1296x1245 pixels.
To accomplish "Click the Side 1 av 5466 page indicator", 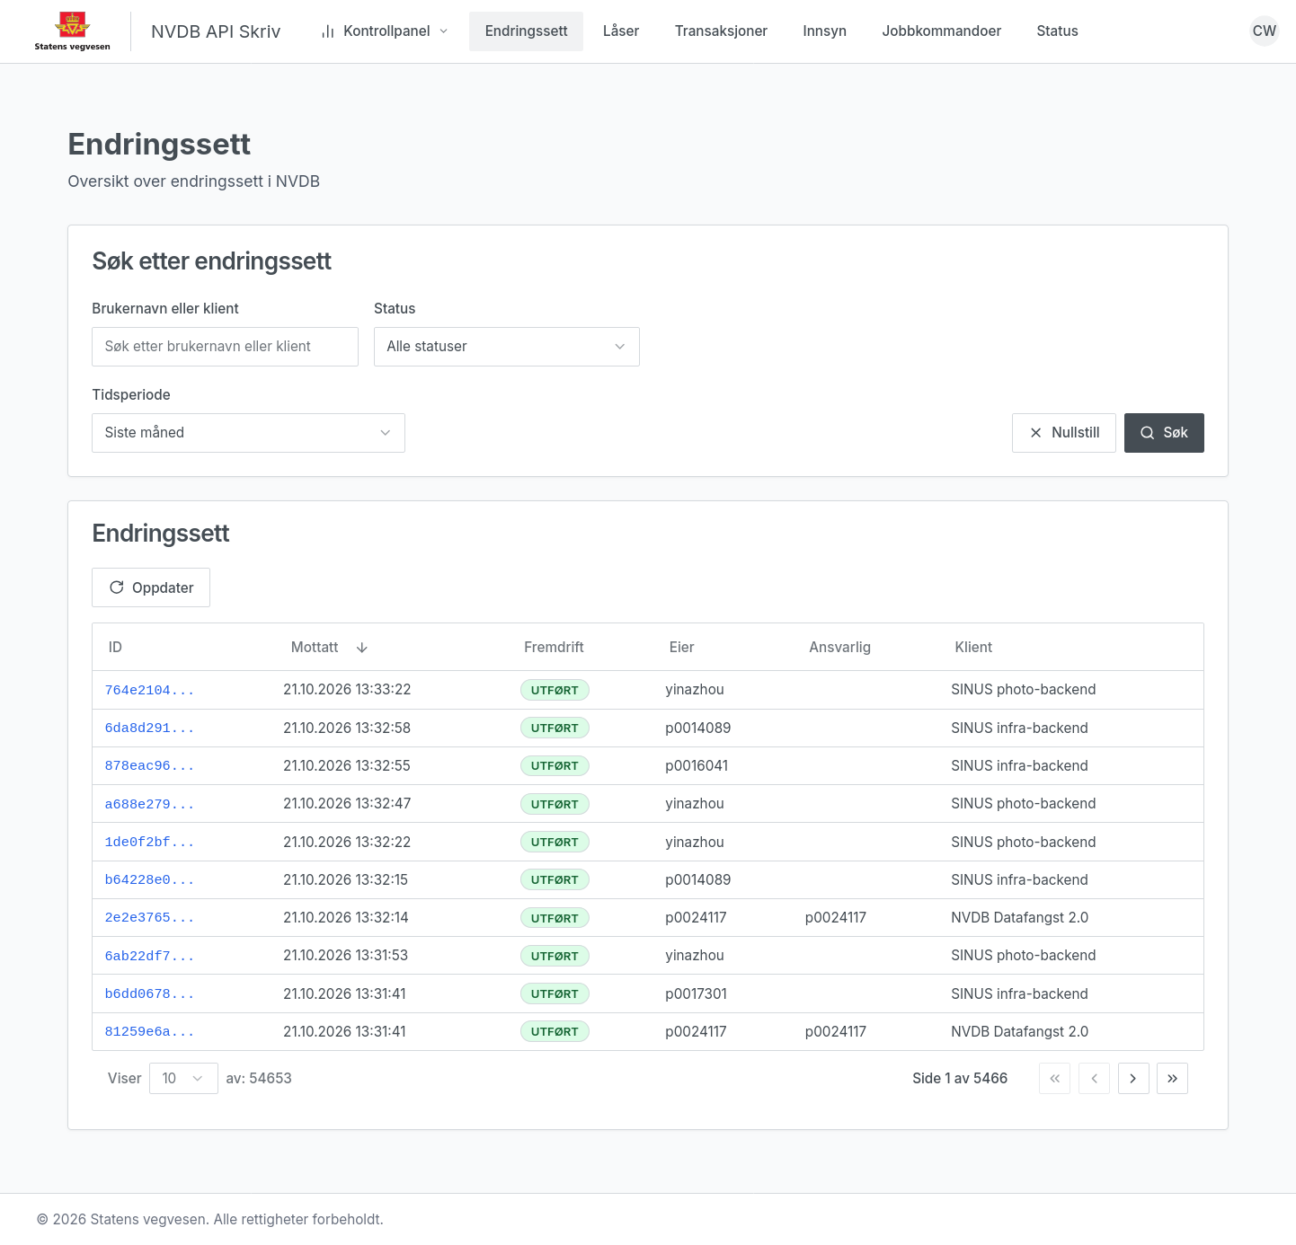I will coord(960,1078).
